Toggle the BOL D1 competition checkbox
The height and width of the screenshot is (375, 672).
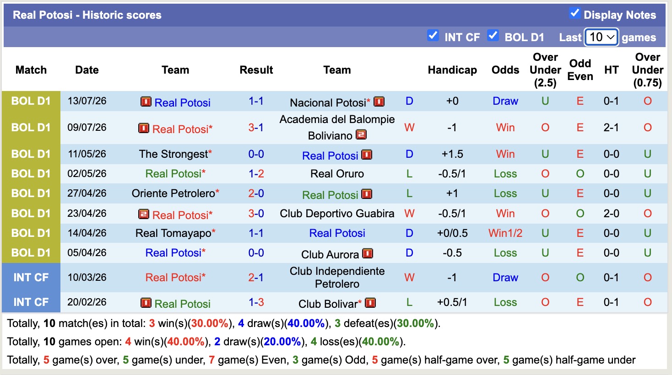(x=493, y=35)
